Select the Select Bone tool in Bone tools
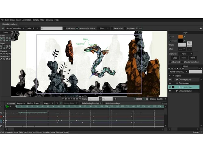The width and height of the screenshot is (203, 152). coord(2,38)
